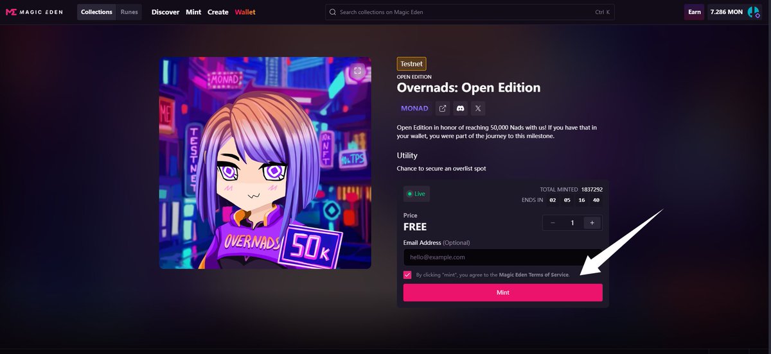Open the external website link icon

click(x=443, y=108)
